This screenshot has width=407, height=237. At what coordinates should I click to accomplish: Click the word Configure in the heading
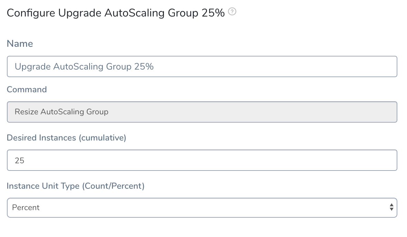click(31, 13)
